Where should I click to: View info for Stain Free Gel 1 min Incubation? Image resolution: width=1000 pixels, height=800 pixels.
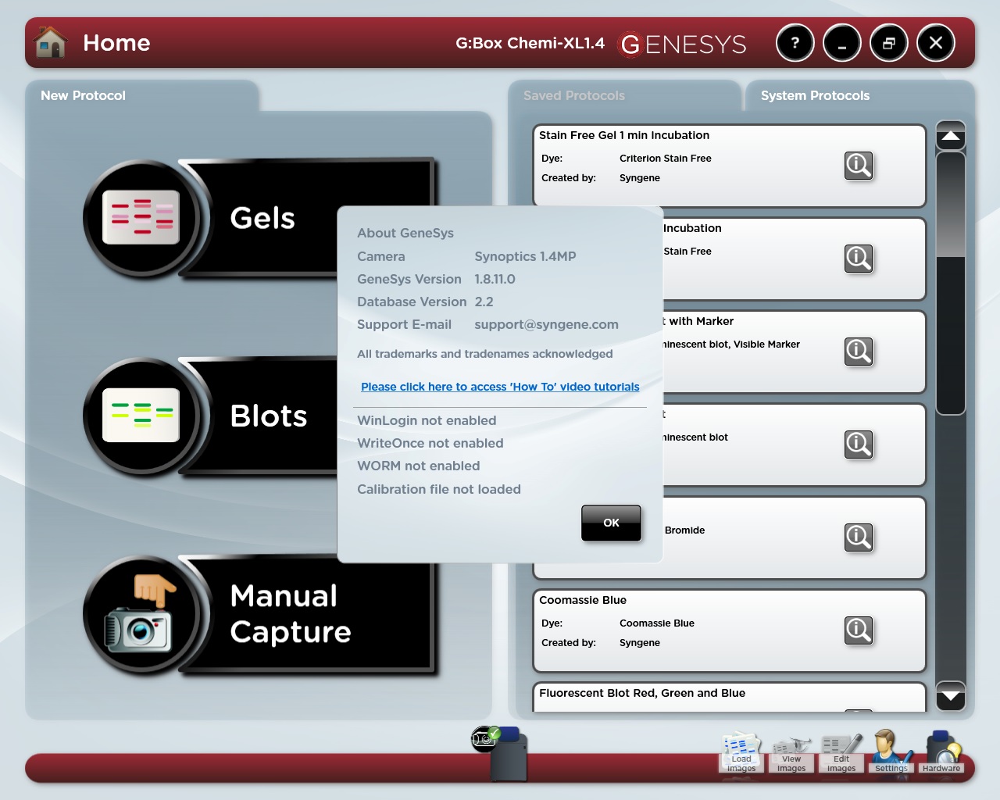point(859,166)
